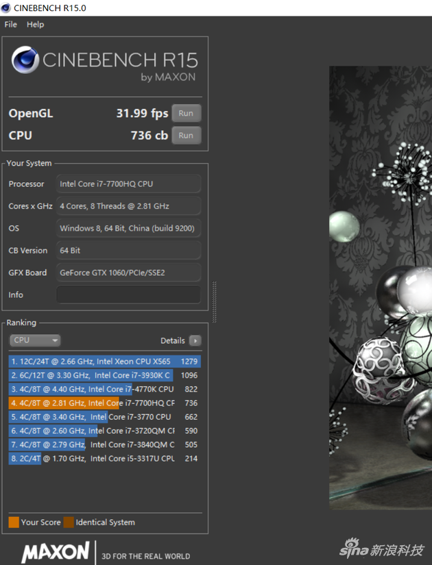This screenshot has width=432, height=565.
Task: Click the MAXON logo at the bottom
Action: (56, 552)
